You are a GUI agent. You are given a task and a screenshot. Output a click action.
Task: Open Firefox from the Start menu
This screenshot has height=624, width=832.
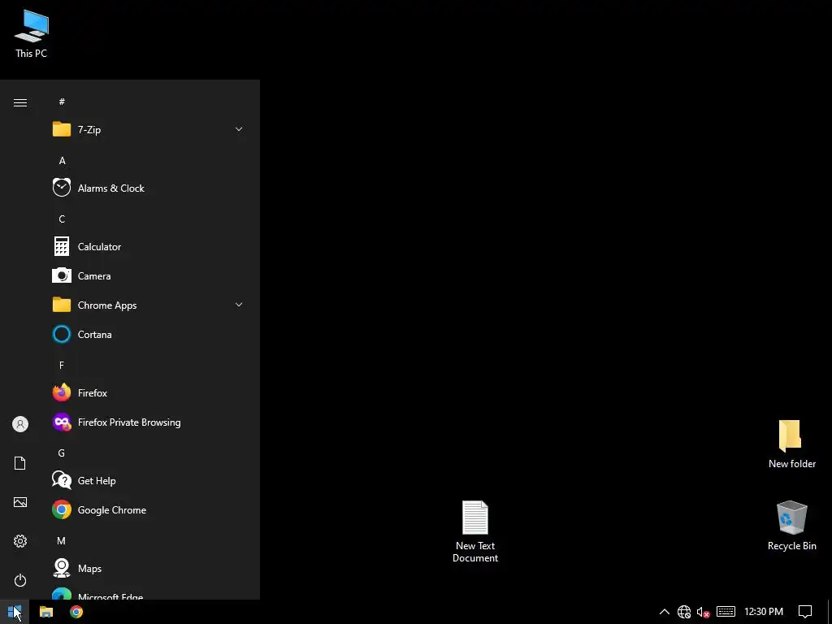tap(149, 393)
